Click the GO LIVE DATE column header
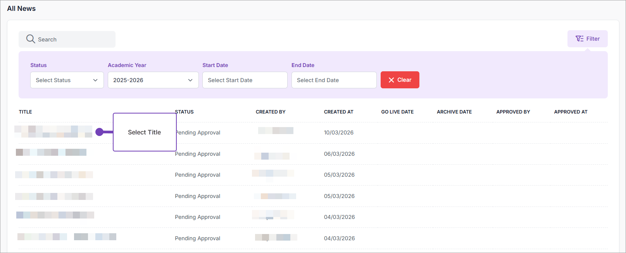The image size is (626, 253). (x=397, y=112)
